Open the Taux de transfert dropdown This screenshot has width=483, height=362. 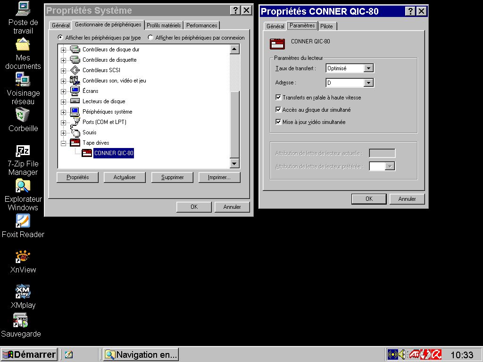[368, 68]
